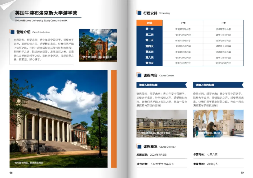Click the subtitle Oxford Brooks University Study Camp
This screenshot has height=178, width=253.
click(x=41, y=21)
